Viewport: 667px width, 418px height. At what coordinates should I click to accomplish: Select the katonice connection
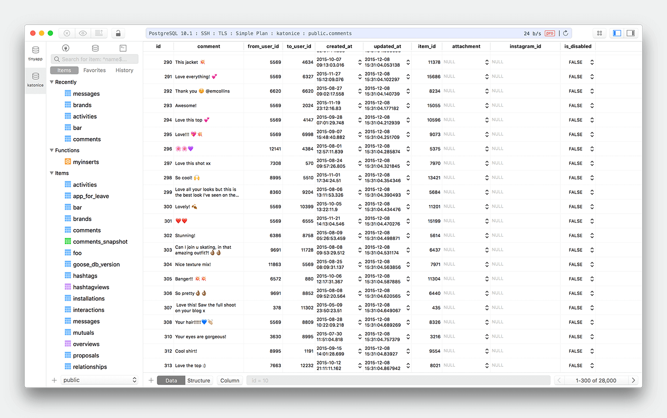35,80
